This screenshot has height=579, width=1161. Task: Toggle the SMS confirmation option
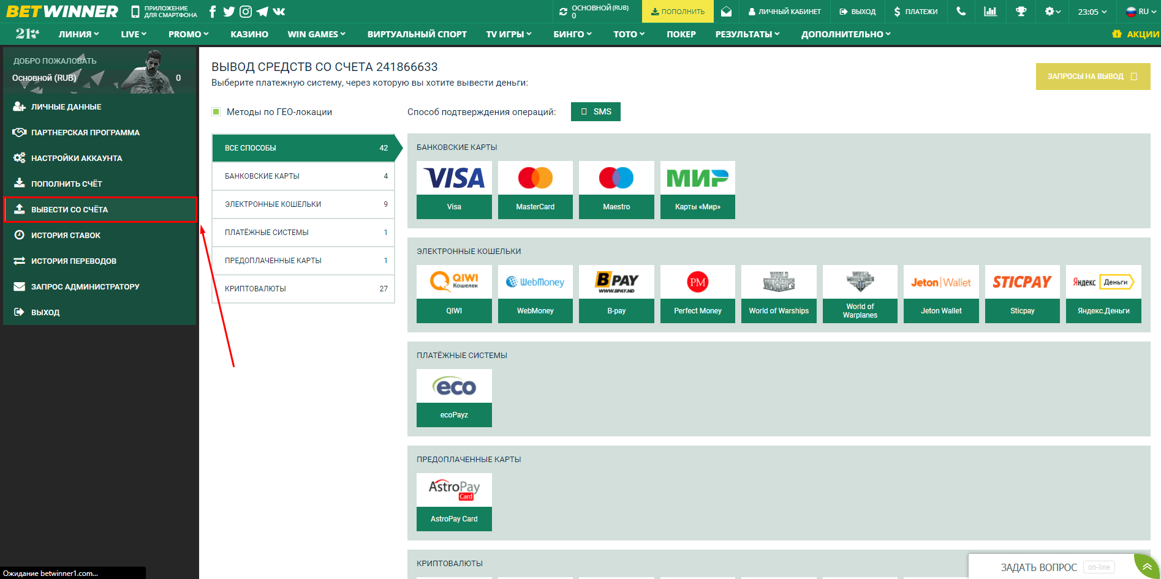tap(596, 111)
